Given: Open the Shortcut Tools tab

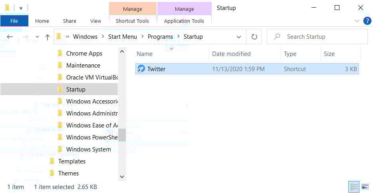Looking at the screenshot, I should [133, 21].
